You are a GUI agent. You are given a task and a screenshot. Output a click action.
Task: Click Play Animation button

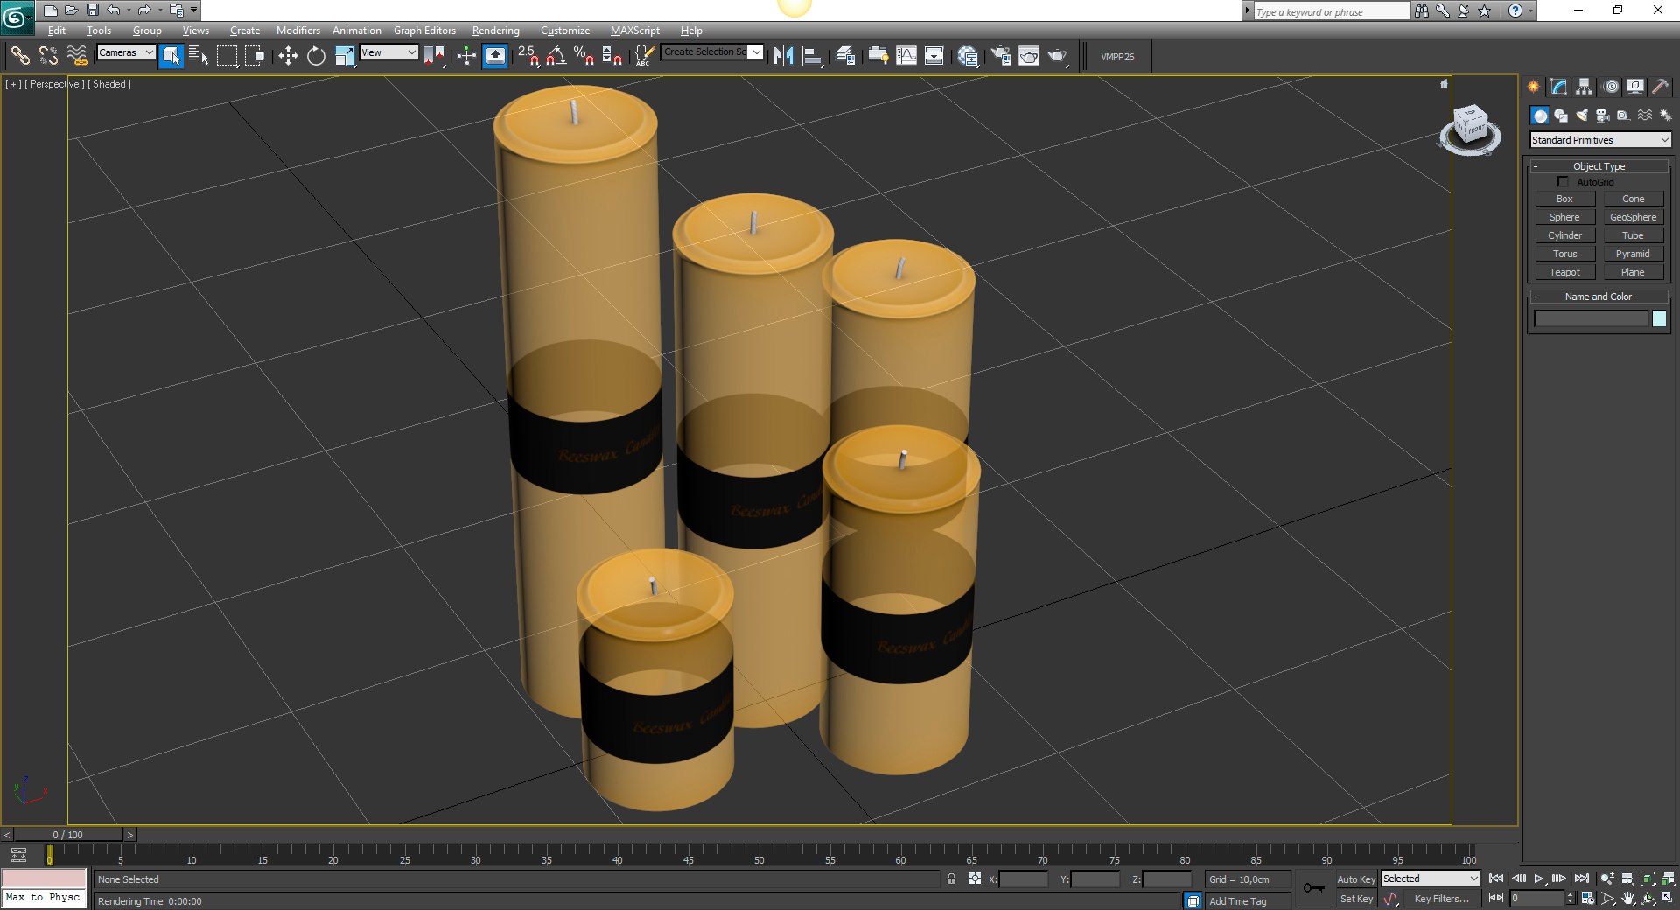(x=1539, y=878)
